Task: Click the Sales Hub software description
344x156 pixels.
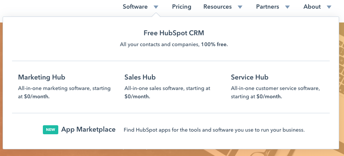Action: pos(167,92)
